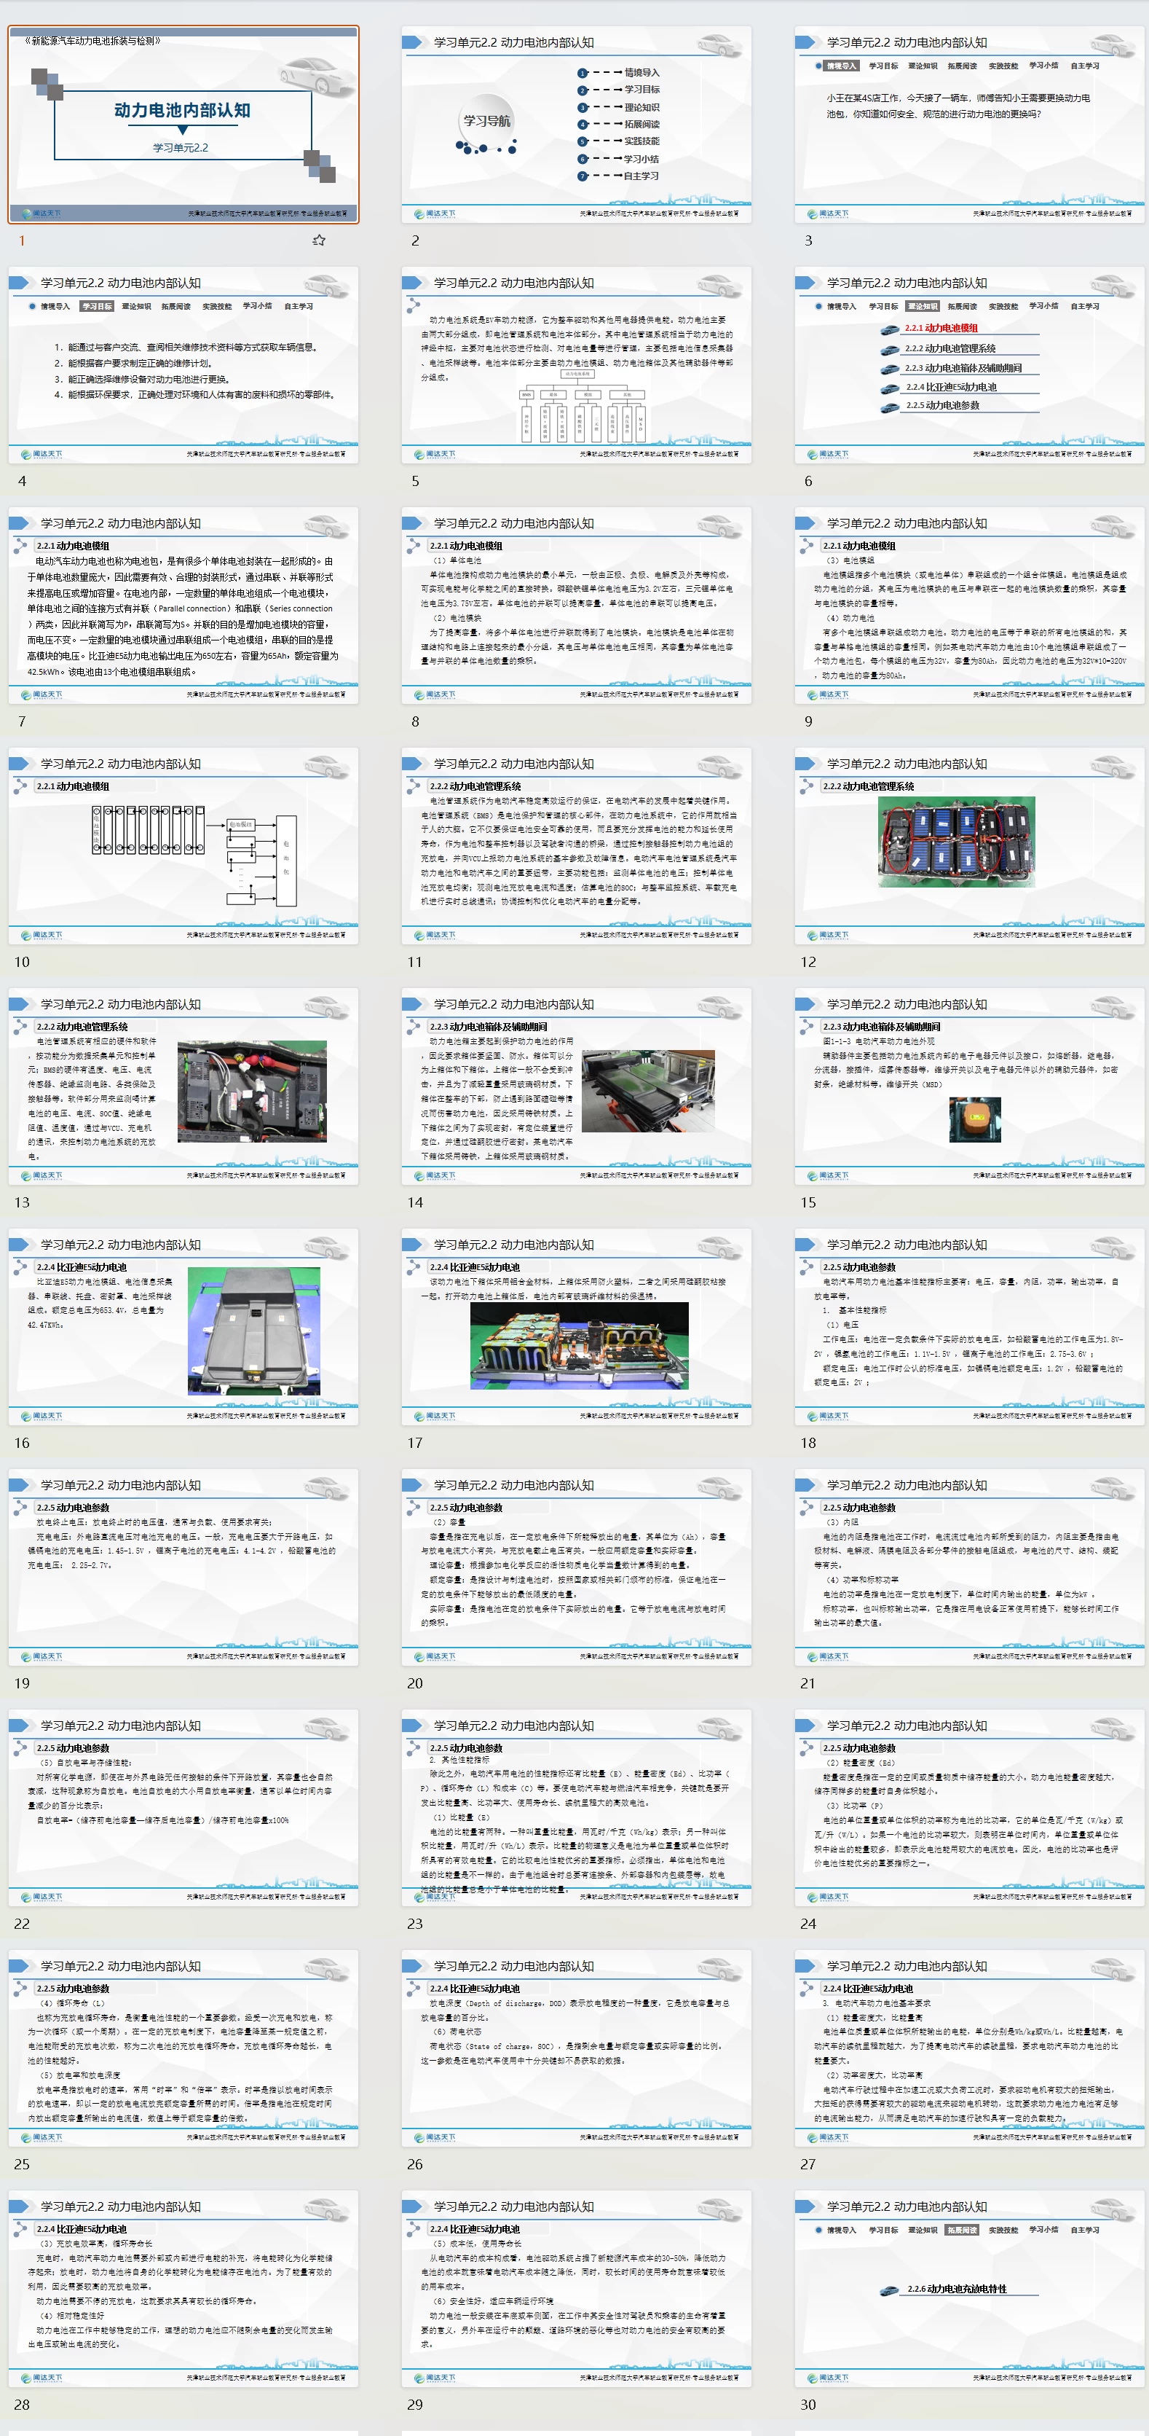
Task: Select slide 14 thumbnail with battery case photo
Action: pyautogui.click(x=577, y=1086)
